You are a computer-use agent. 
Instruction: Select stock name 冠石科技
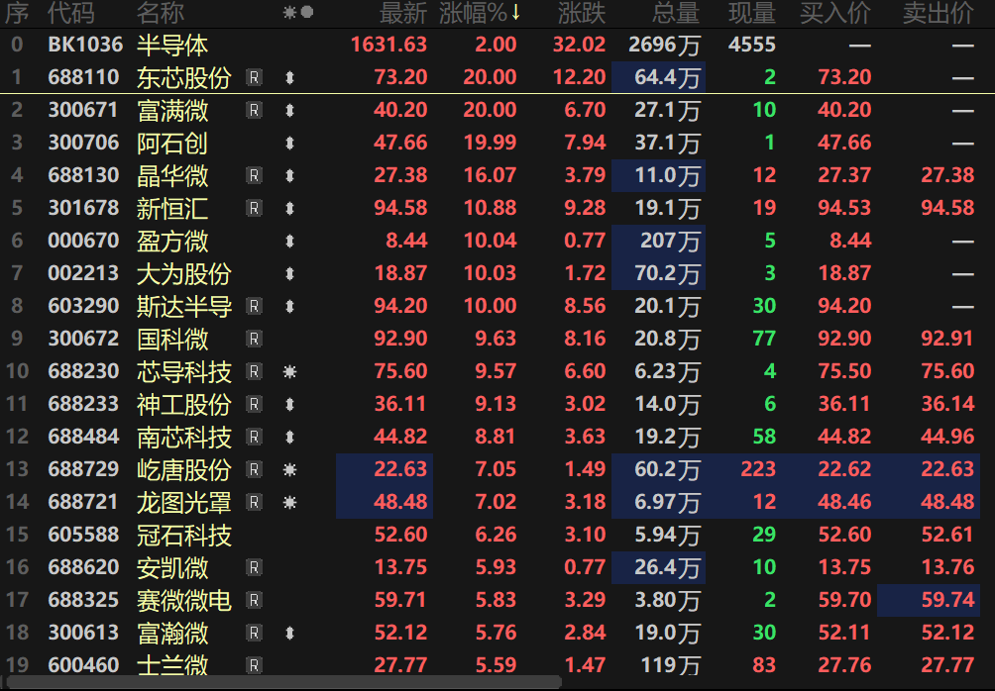184,535
